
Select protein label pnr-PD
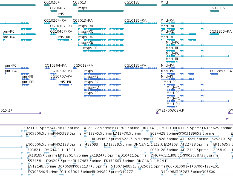tap(28, 82)
